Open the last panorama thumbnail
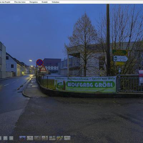Screen dimensions: 143x143 click(x=67, y=138)
